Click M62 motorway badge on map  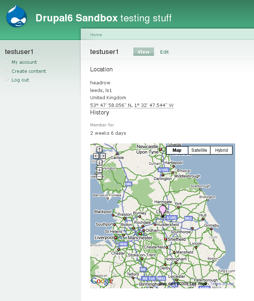(188, 218)
